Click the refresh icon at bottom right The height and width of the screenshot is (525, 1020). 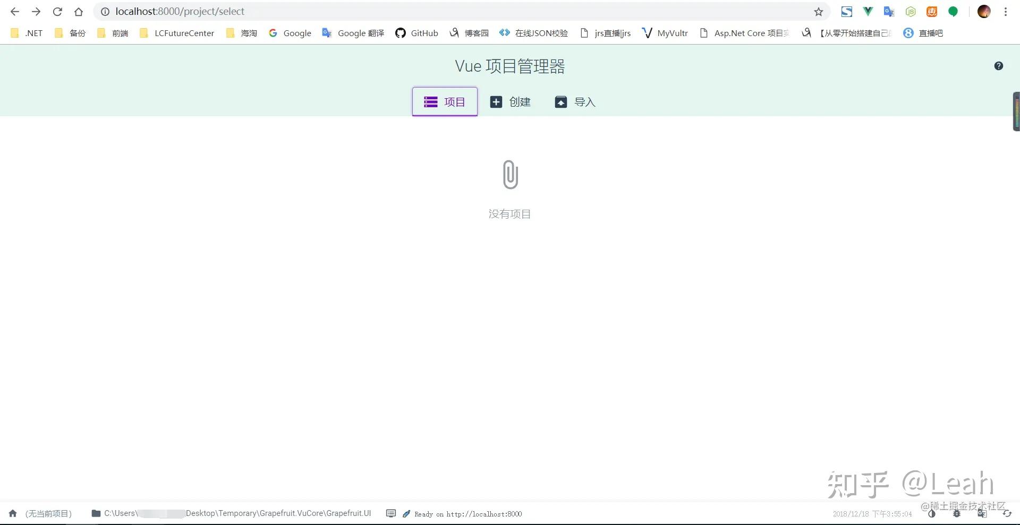[x=1007, y=513]
